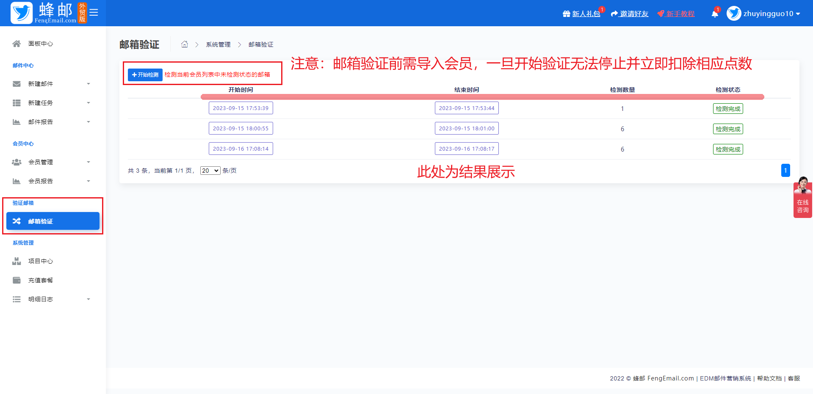Click EDM邮件营销系统 footer link
This screenshot has height=394, width=813.
coord(725,378)
